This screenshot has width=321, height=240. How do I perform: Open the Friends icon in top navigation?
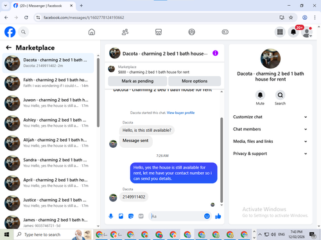tap(125, 32)
